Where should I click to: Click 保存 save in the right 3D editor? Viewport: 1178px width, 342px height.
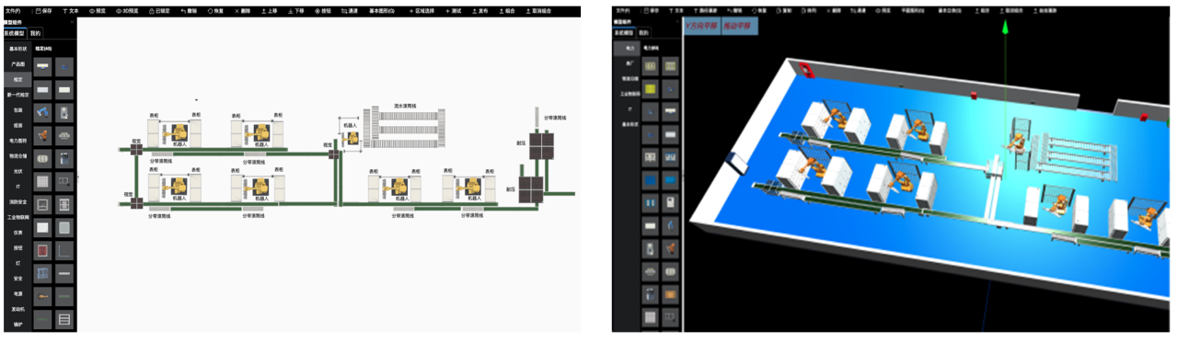pos(653,11)
